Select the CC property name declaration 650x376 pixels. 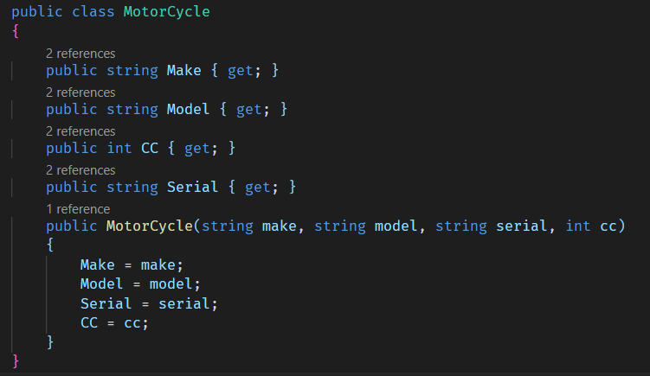pos(150,149)
